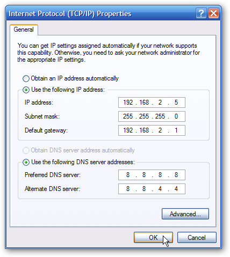Click the Cancel button
This screenshot has width=230, height=257.
tap(197, 238)
